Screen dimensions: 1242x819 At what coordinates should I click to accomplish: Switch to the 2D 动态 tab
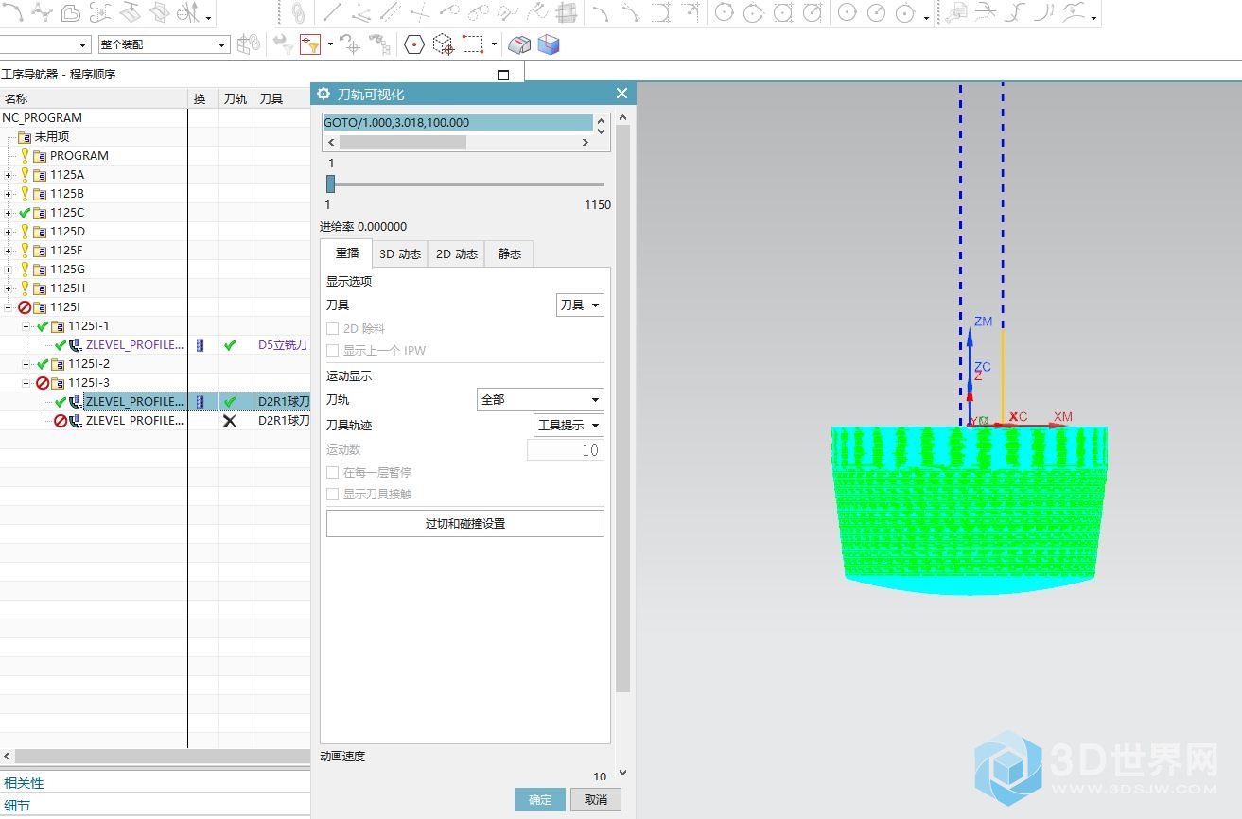[457, 253]
